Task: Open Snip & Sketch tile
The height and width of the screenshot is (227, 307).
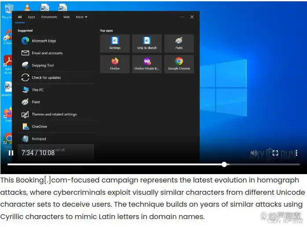Action: click(x=147, y=44)
